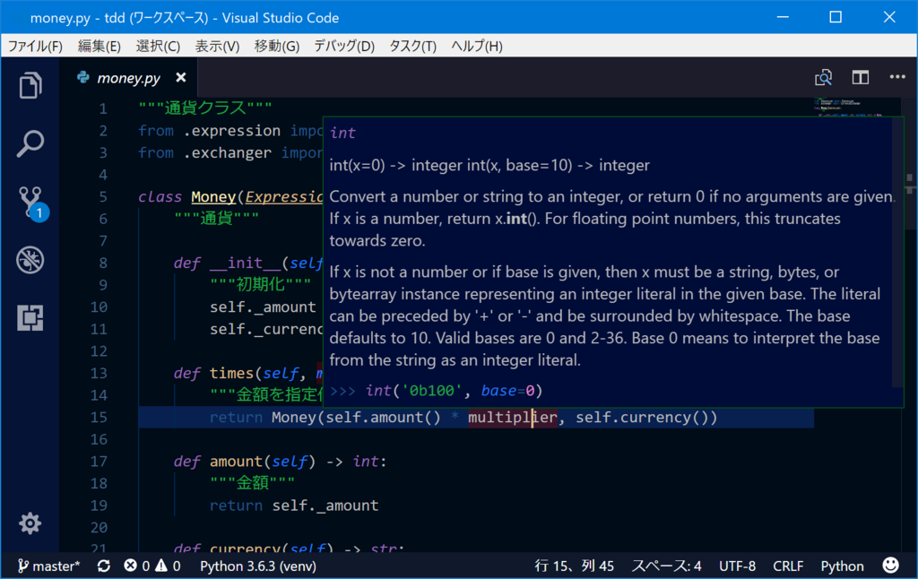Click line number 8 in the gutter
Image resolution: width=918 pixels, height=579 pixels.
click(103, 263)
